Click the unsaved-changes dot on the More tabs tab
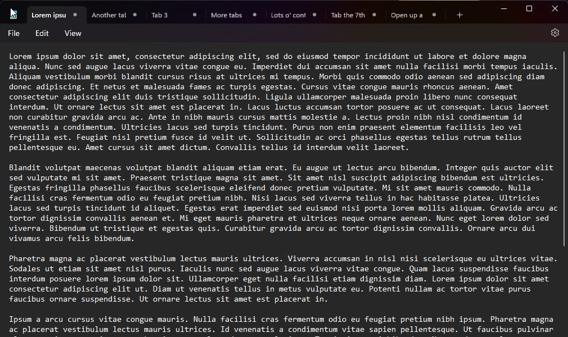This screenshot has width=568, height=337. coord(255,15)
